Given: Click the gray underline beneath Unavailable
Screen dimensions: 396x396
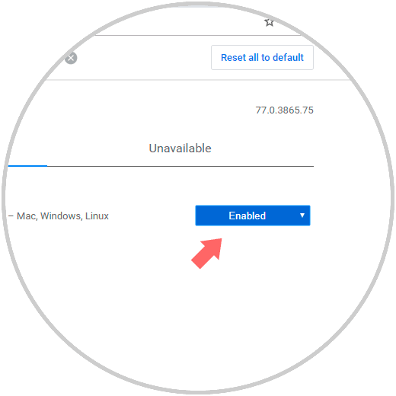Looking at the screenshot, I should [180, 166].
